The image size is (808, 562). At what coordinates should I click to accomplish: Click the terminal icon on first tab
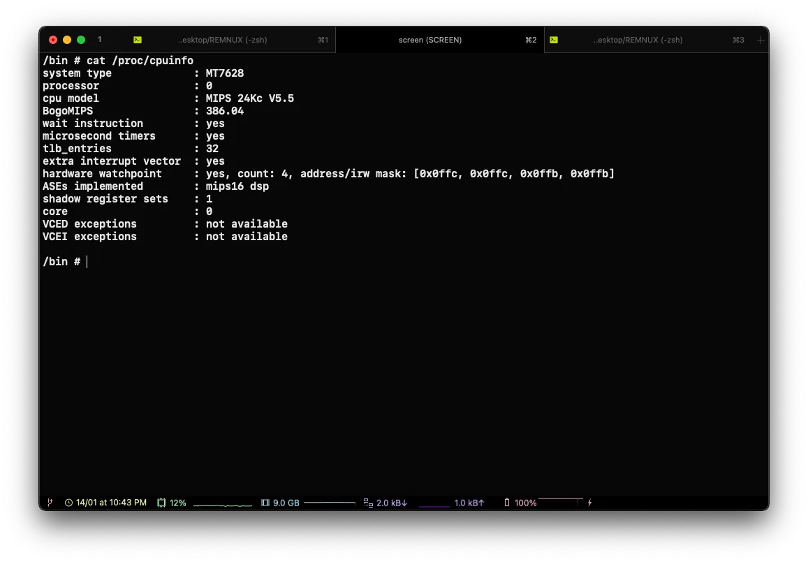[x=138, y=40]
